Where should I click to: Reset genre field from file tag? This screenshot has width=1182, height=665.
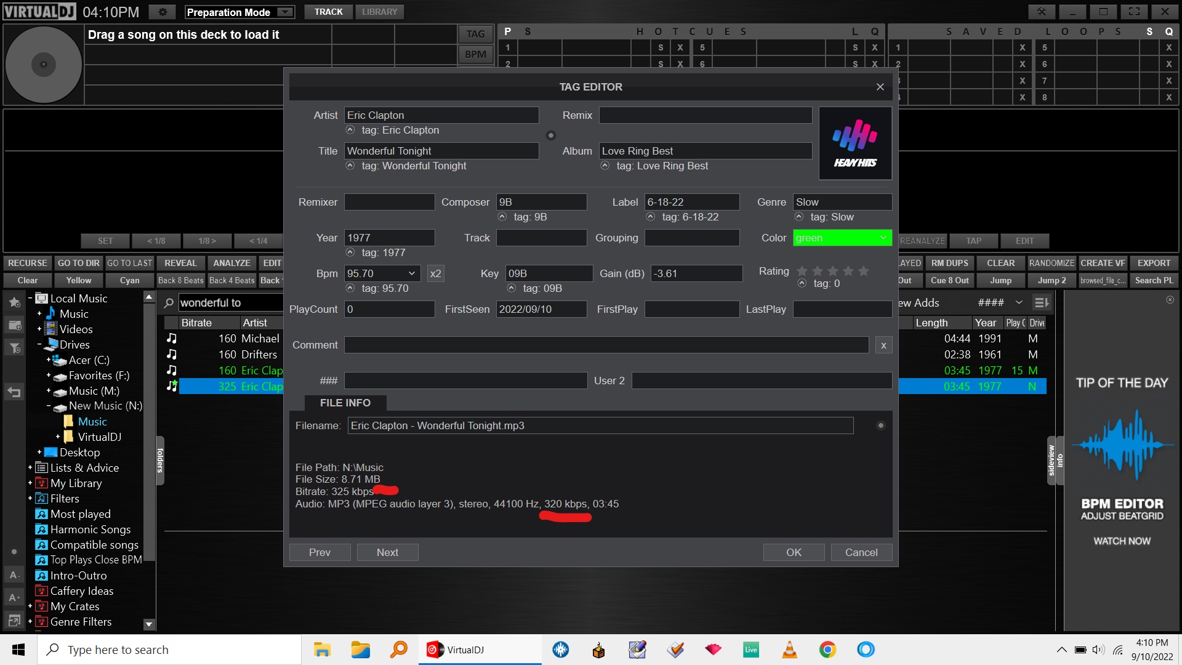pyautogui.click(x=799, y=217)
